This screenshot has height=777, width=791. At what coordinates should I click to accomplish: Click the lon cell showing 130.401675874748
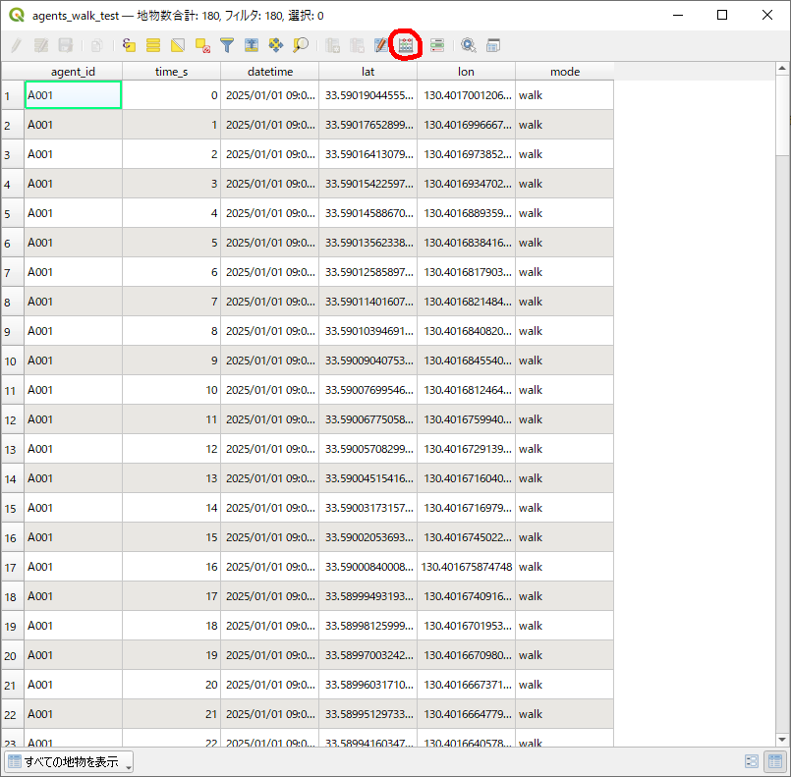(x=466, y=567)
